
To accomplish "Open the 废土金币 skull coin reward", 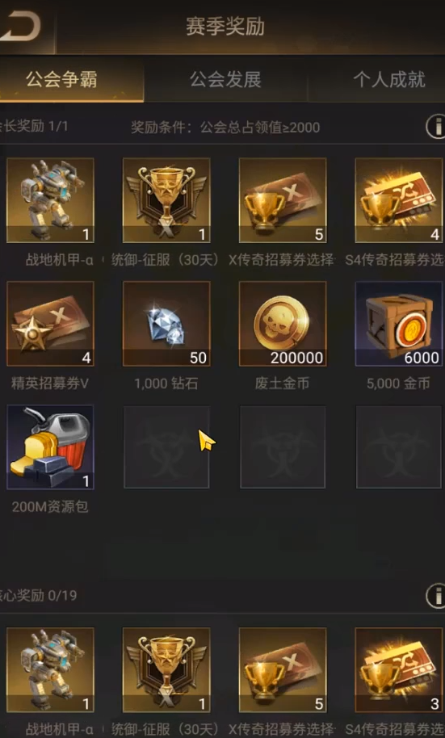I will point(283,324).
